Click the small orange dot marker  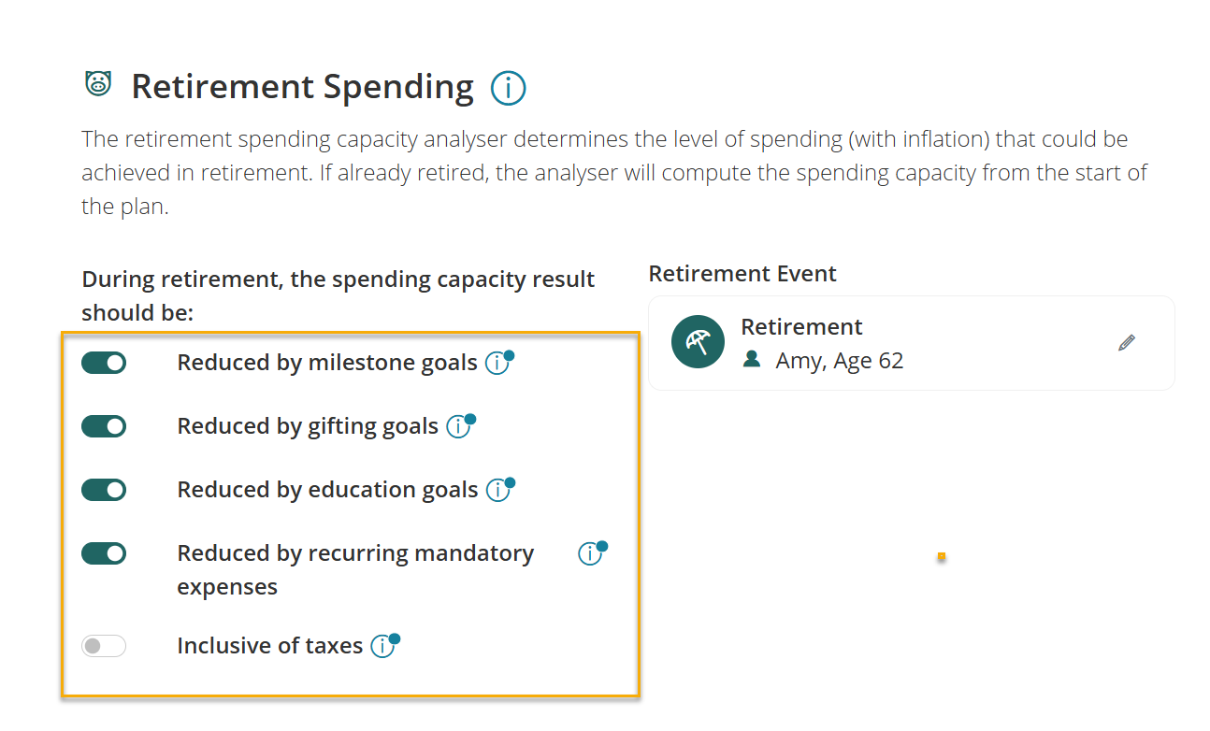[x=941, y=556]
